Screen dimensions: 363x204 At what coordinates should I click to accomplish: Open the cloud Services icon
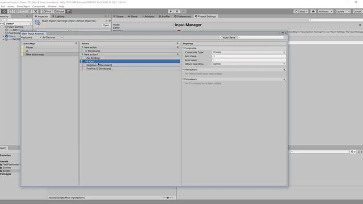313,11
